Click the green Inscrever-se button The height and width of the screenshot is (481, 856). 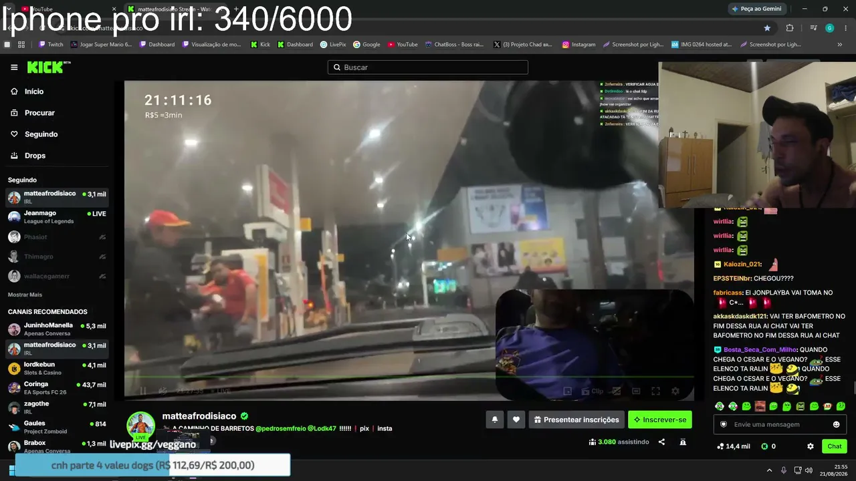click(660, 420)
